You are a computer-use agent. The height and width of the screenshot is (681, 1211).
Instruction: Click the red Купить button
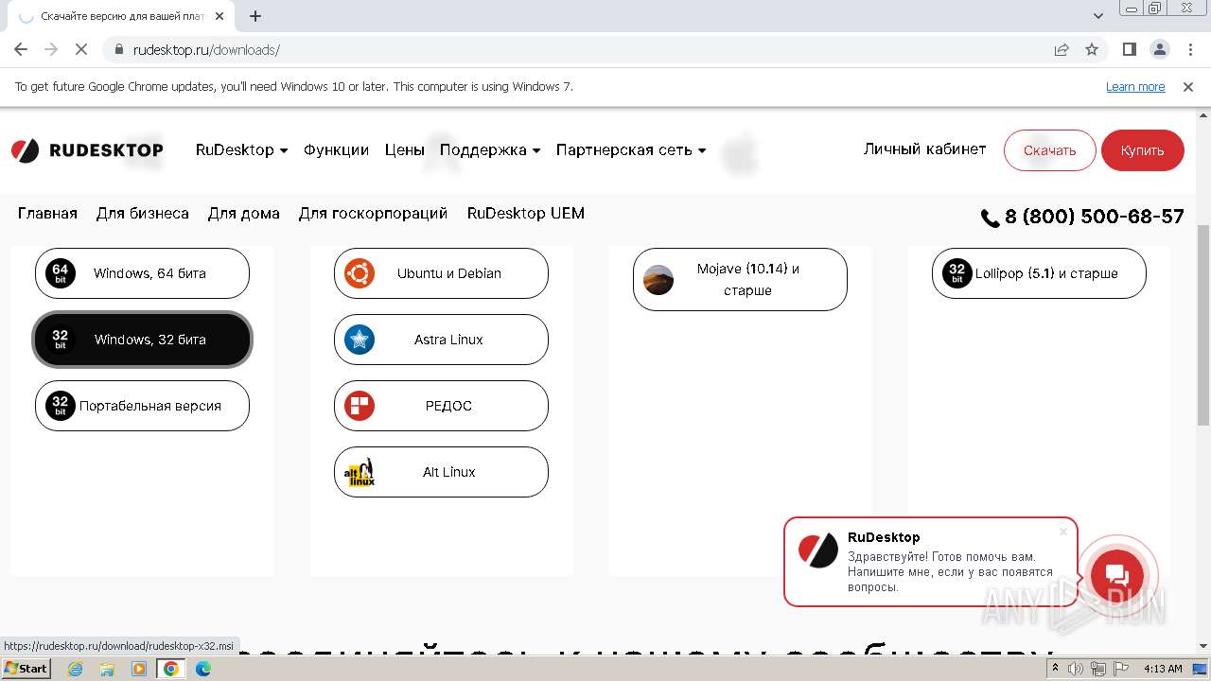click(1142, 150)
